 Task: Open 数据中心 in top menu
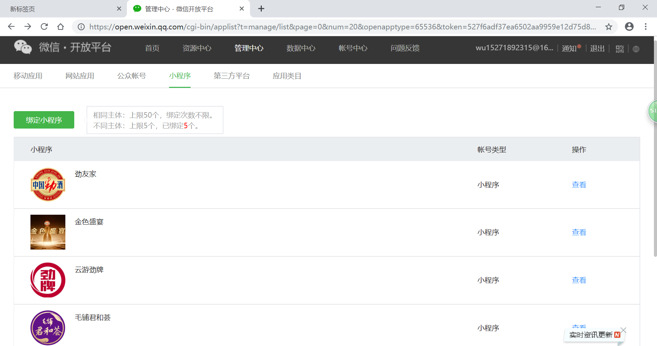point(301,48)
